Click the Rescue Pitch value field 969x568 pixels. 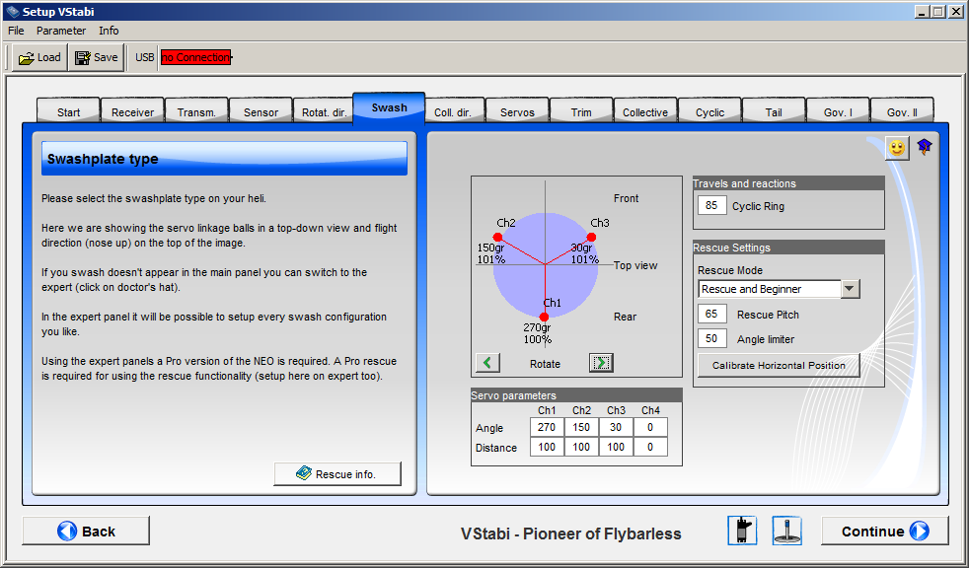(x=711, y=315)
